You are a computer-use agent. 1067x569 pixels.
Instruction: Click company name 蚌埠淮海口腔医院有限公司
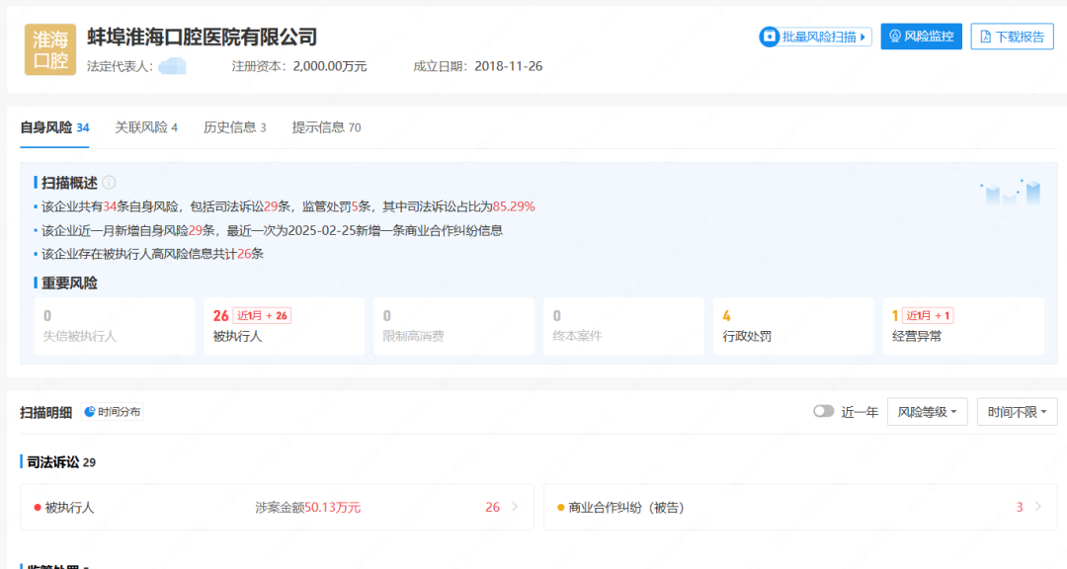pyautogui.click(x=203, y=37)
